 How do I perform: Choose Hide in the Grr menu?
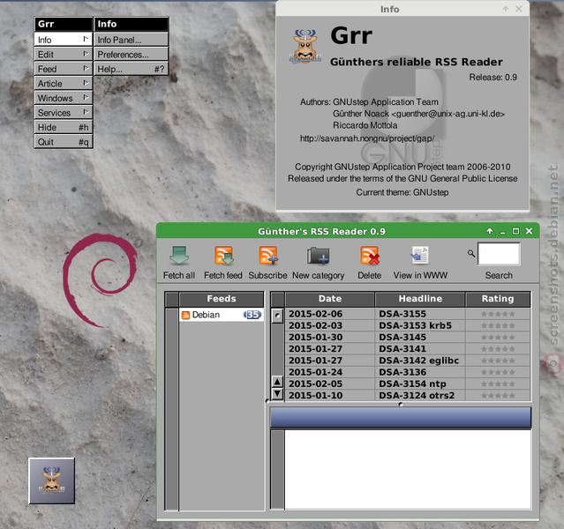(64, 127)
